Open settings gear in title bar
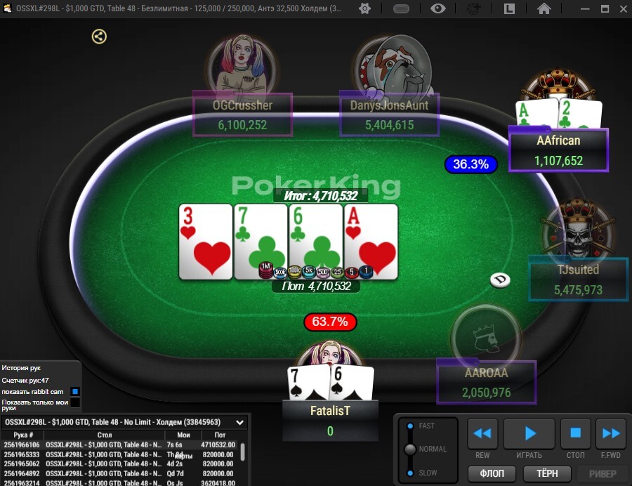 (x=364, y=8)
